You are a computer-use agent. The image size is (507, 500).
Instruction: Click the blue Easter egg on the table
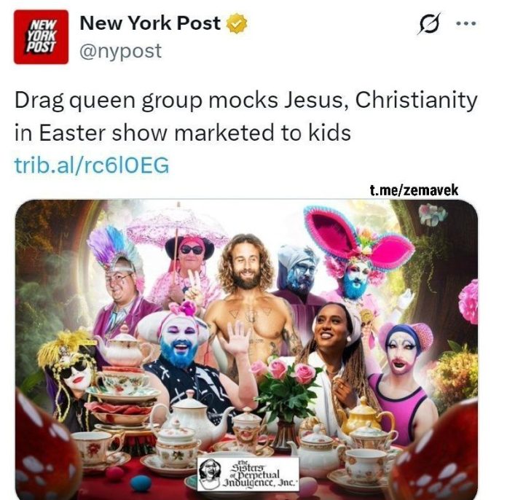[141, 484]
